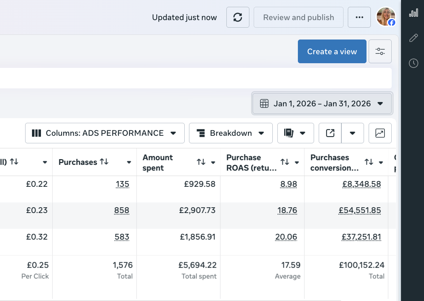Open the bar chart icon in sidebar

point(414,13)
